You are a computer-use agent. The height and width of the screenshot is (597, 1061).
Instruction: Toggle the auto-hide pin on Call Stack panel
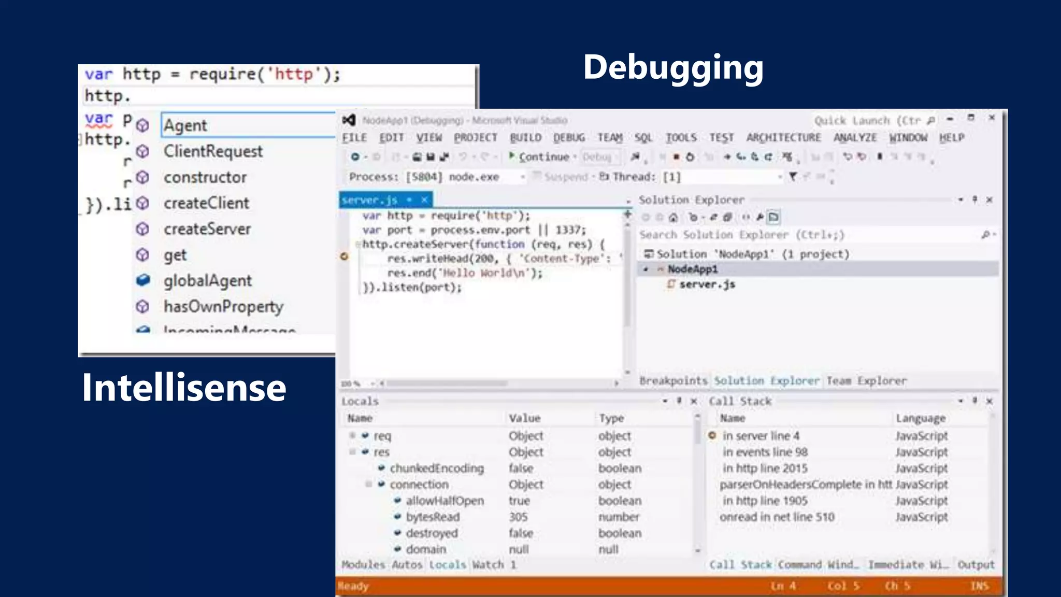[x=974, y=401]
